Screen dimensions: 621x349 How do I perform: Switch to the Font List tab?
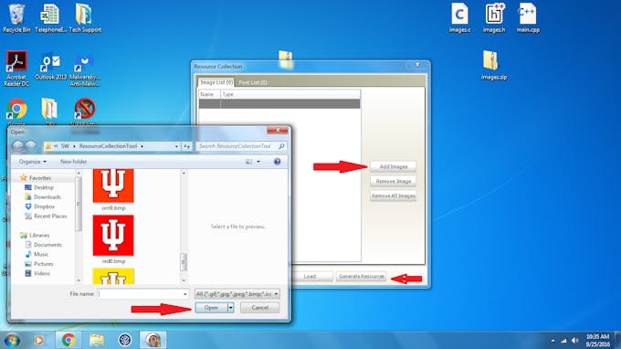pos(252,82)
